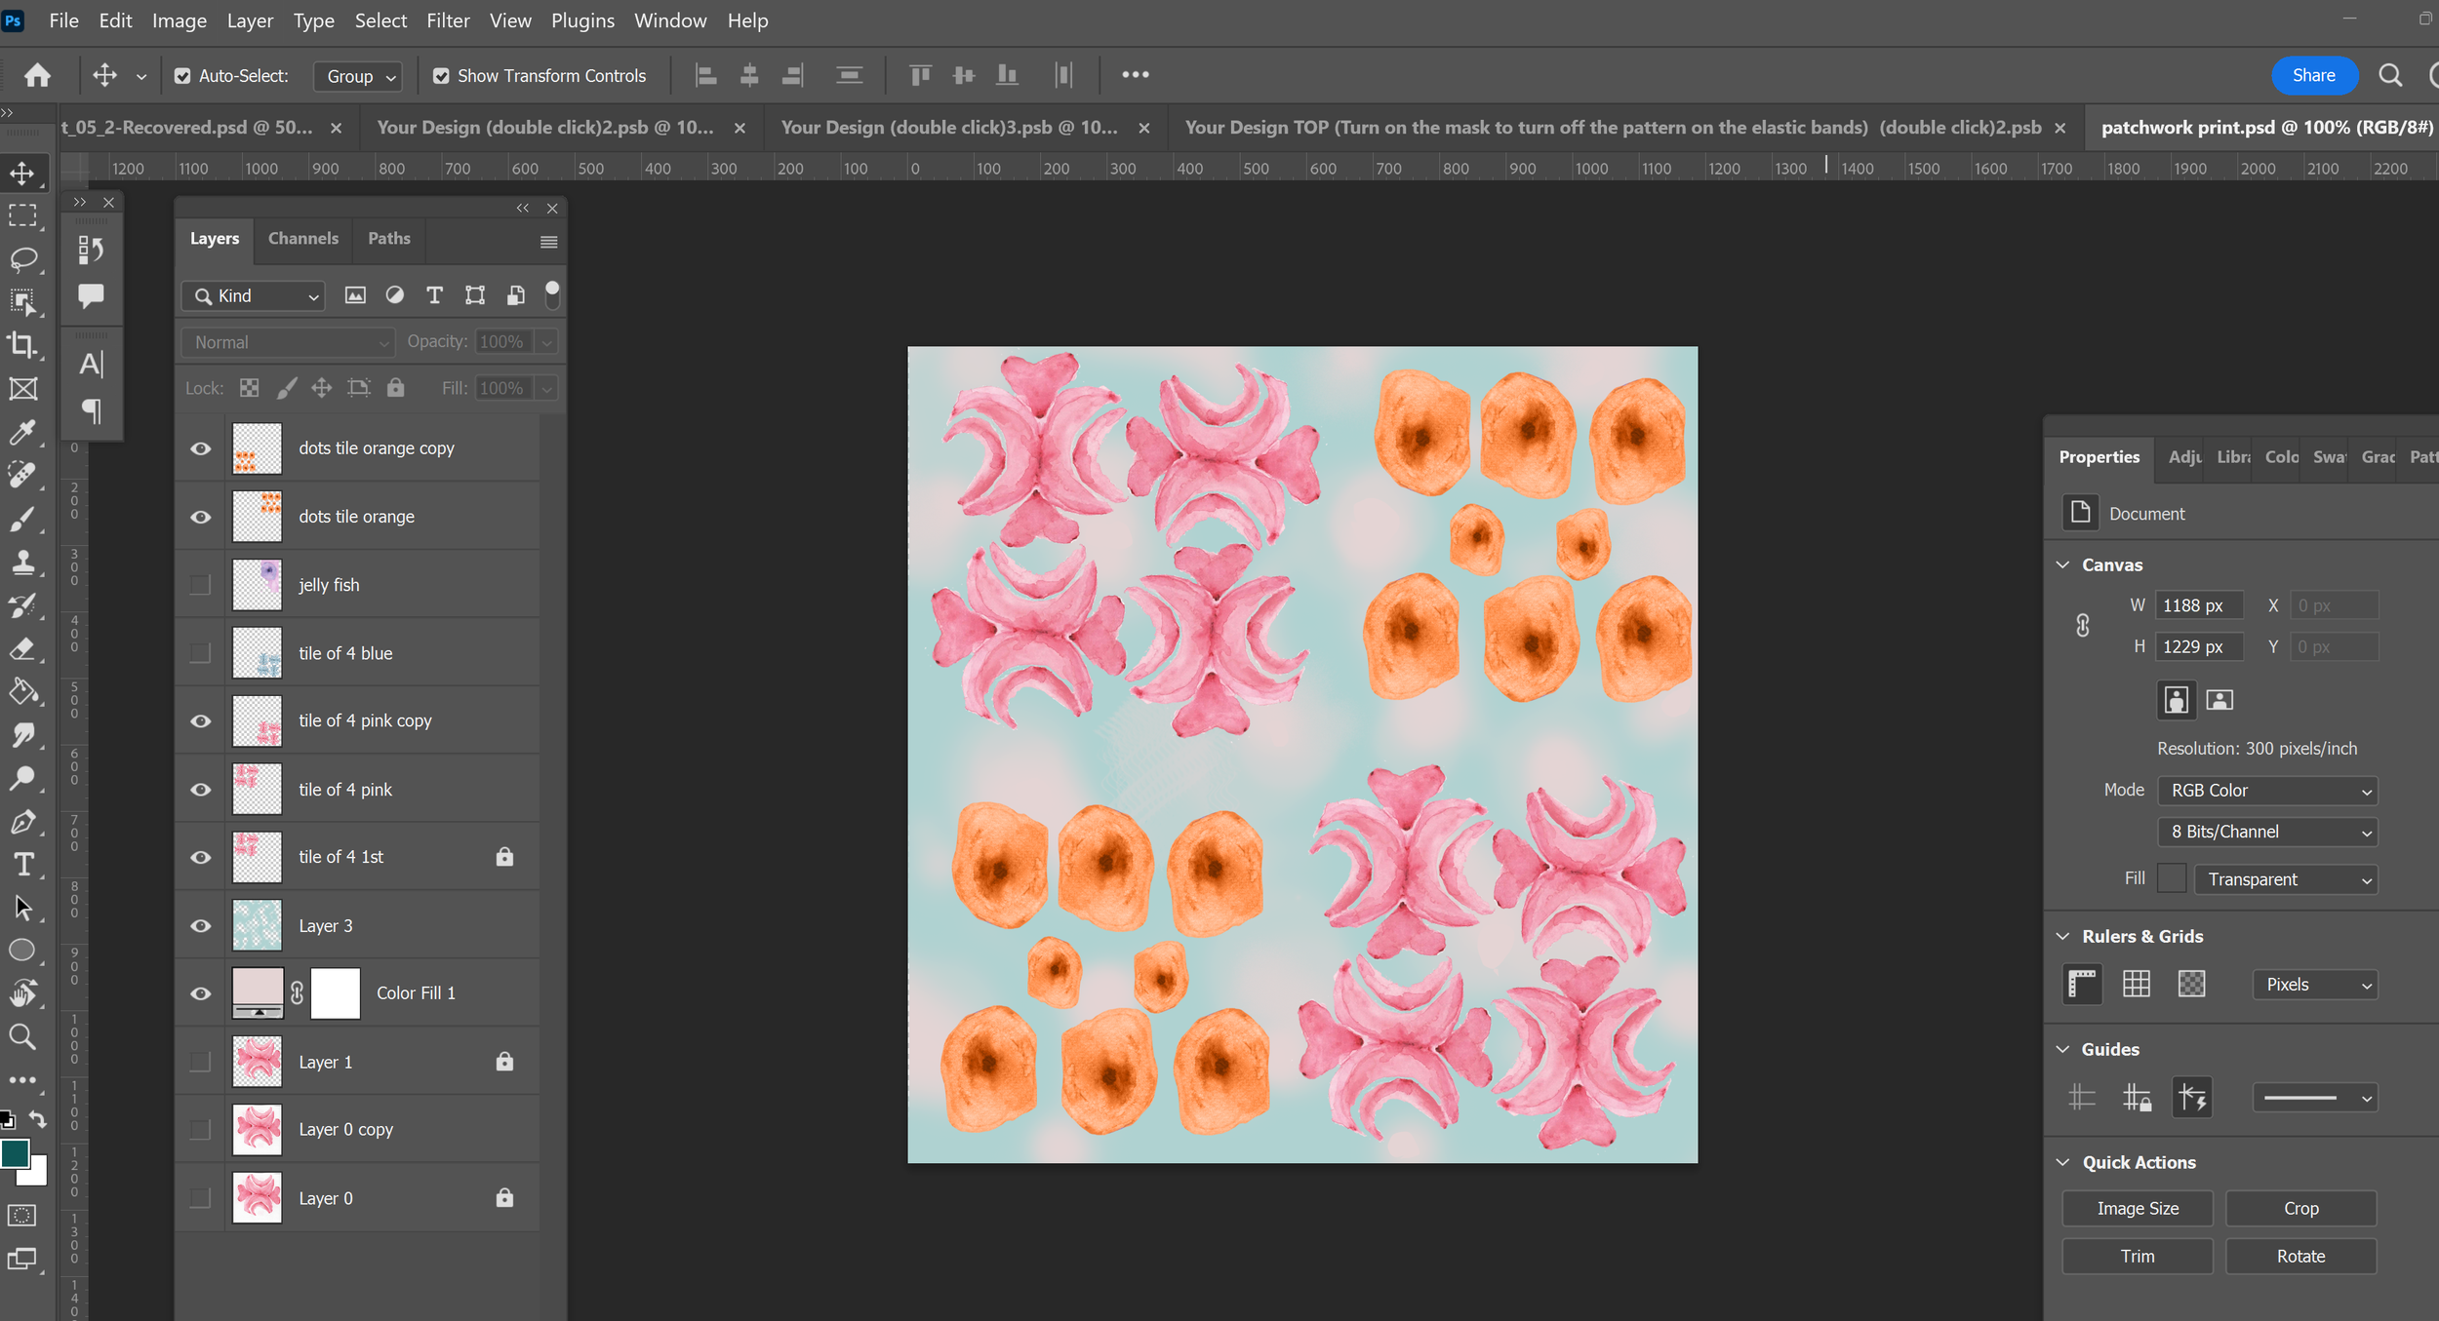Click the Eraser tool
Screen dimensions: 2439x1321
22,649
